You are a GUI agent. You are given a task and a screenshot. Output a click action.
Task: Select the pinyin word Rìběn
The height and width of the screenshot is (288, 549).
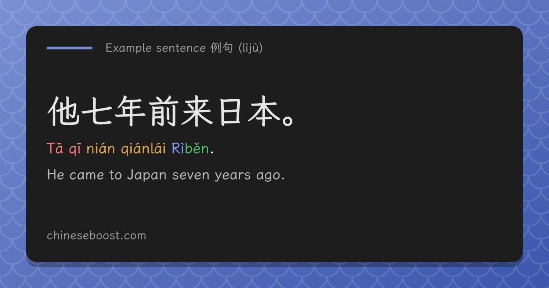pyautogui.click(x=190, y=149)
